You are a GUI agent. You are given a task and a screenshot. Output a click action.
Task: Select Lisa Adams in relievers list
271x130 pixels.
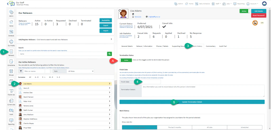[65, 84]
